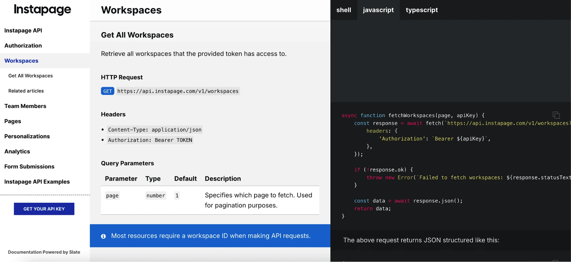
Task: Click the Get All Workspaces heading
Action: [137, 35]
